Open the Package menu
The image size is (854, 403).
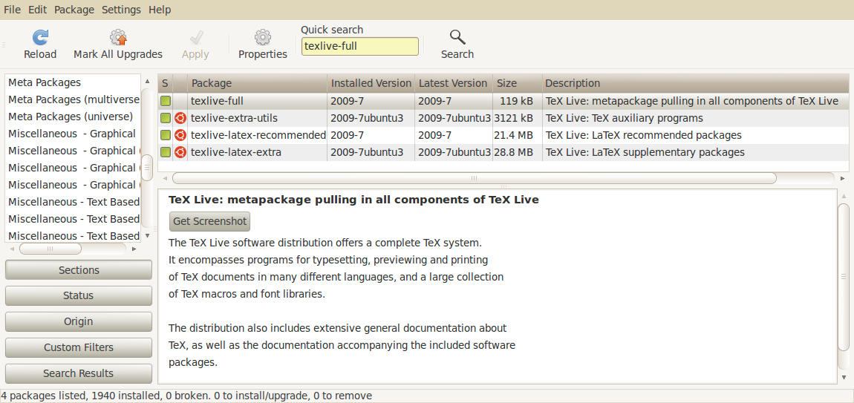(74, 10)
